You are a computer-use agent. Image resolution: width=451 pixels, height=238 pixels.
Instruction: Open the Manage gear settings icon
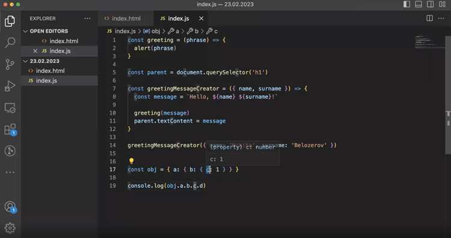pos(10,228)
